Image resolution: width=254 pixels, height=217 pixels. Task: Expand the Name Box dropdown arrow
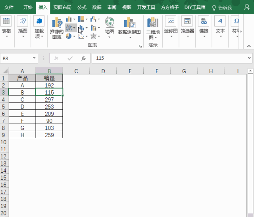(x=34, y=58)
